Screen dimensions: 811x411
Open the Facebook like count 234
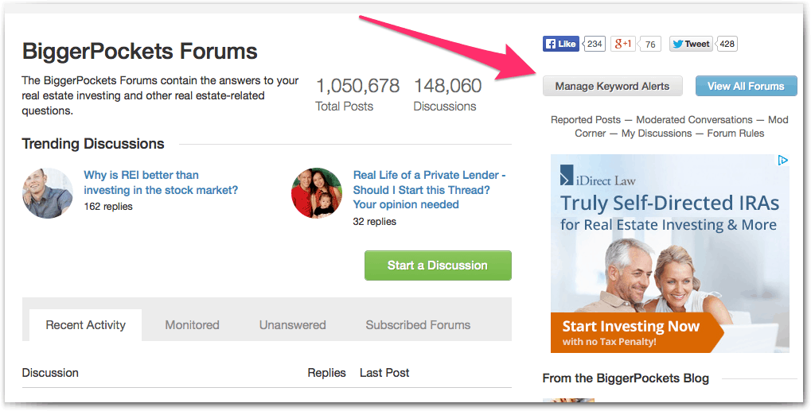point(595,44)
